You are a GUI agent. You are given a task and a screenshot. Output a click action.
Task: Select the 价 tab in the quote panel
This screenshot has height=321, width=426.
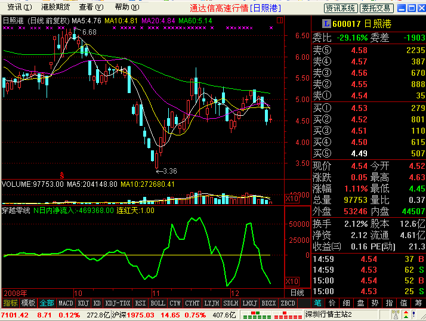point(332,303)
